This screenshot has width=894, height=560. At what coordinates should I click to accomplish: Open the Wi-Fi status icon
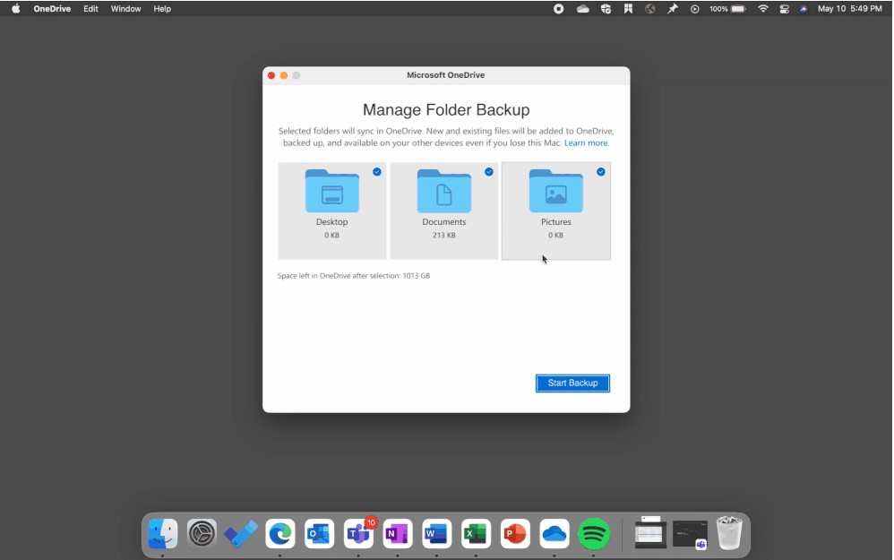(x=762, y=8)
